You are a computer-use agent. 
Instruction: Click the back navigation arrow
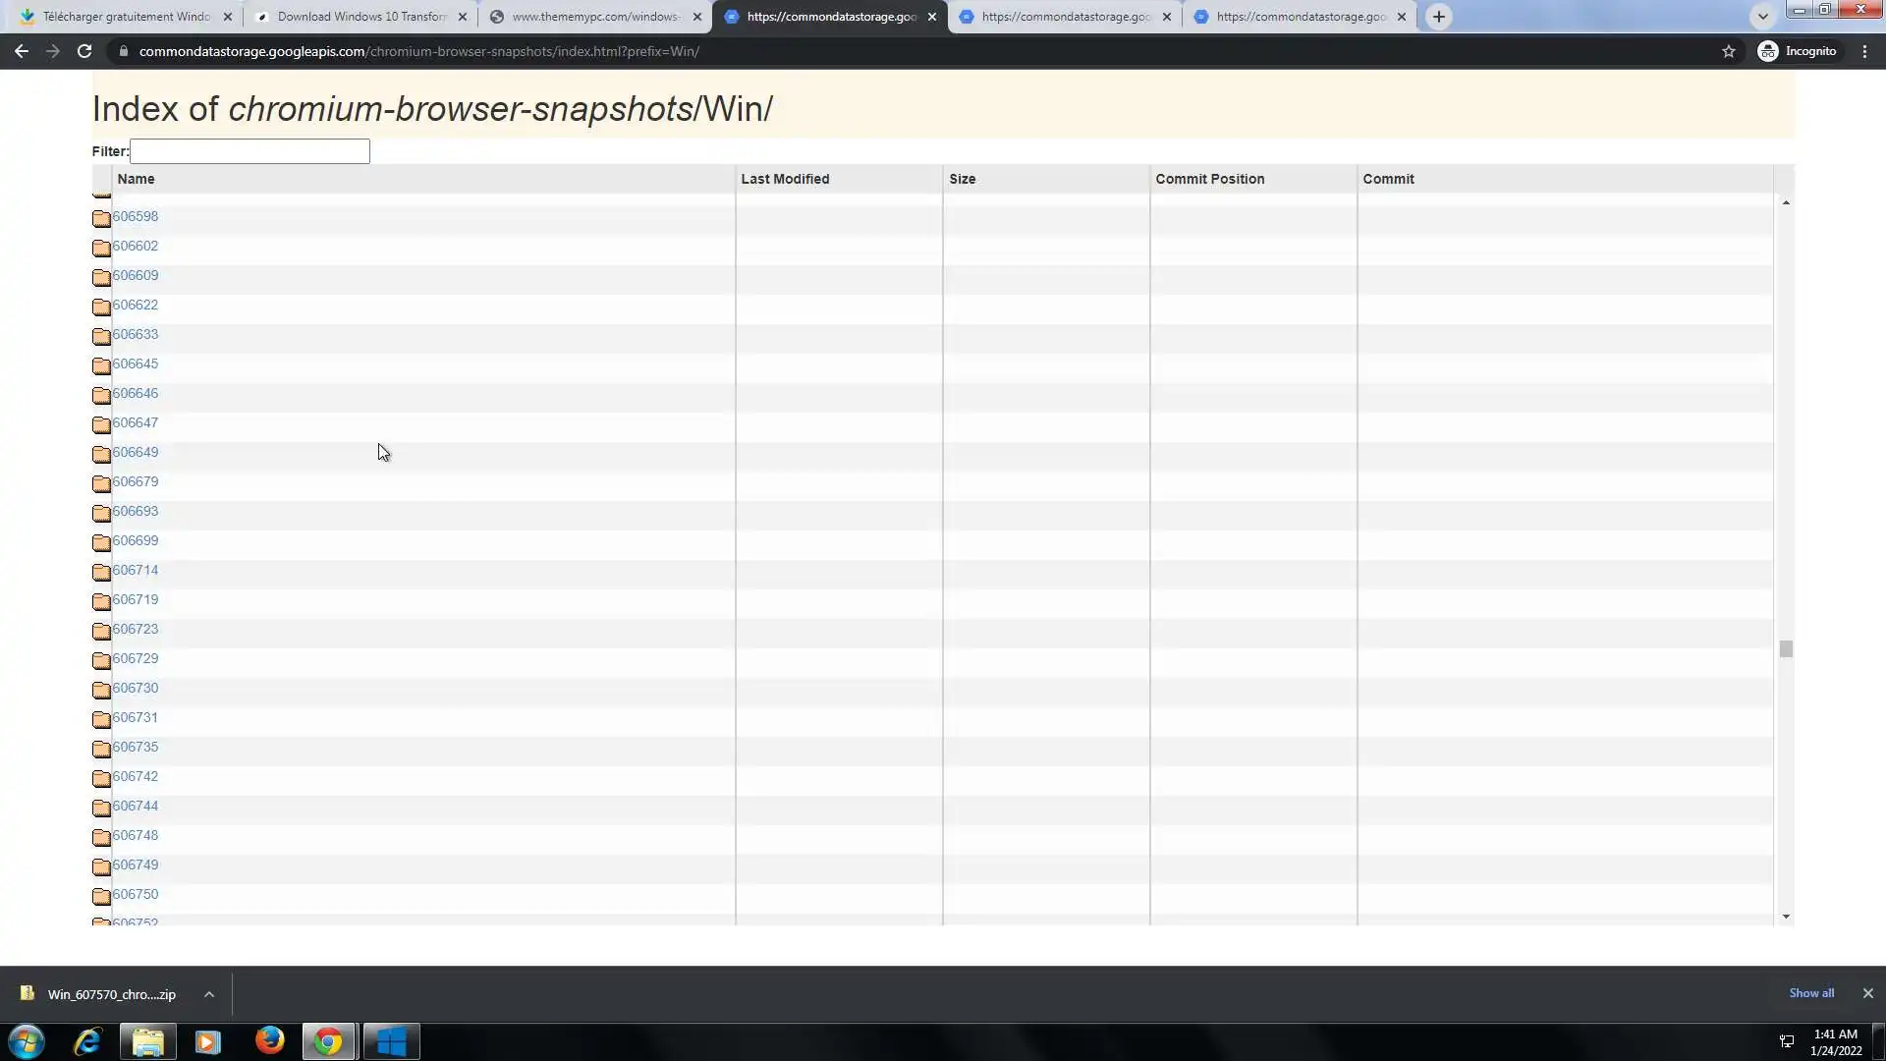click(x=22, y=51)
